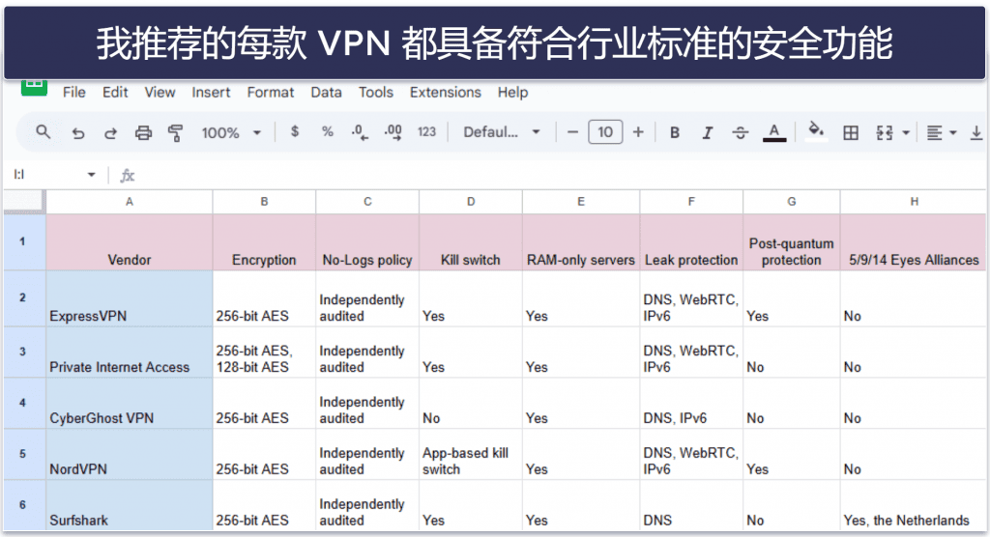Select column A header
Image resolution: width=990 pixels, height=537 pixels.
pos(130,202)
